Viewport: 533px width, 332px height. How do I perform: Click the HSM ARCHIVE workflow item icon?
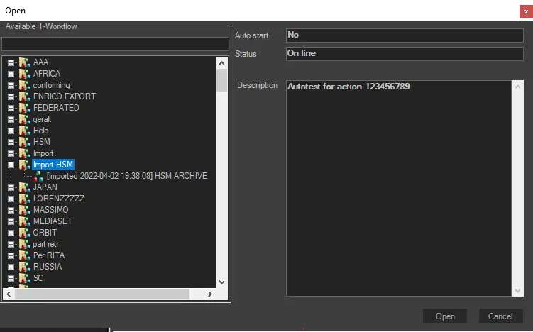coord(38,176)
